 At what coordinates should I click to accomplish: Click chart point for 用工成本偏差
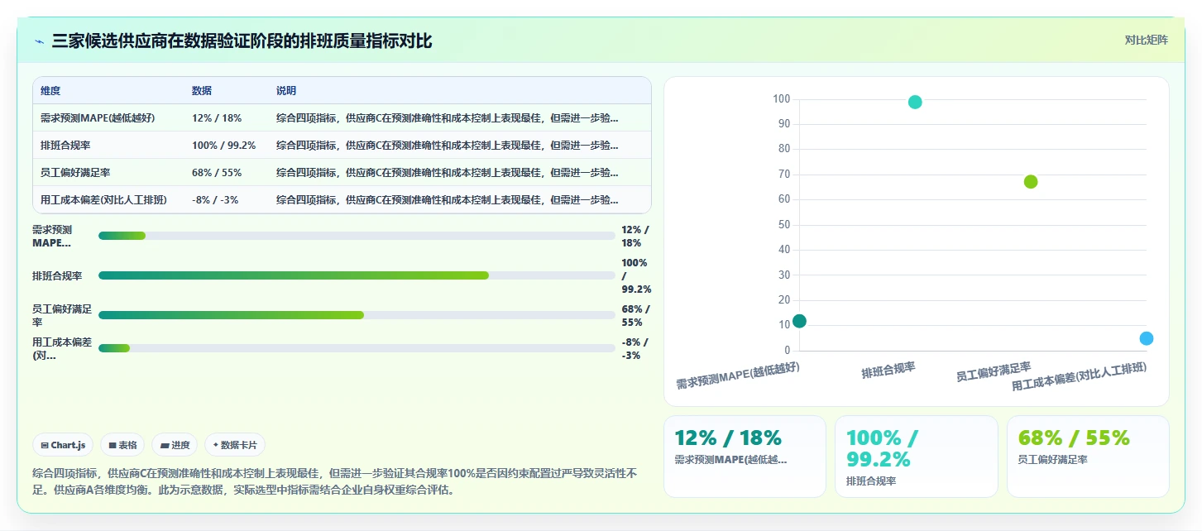(1147, 338)
